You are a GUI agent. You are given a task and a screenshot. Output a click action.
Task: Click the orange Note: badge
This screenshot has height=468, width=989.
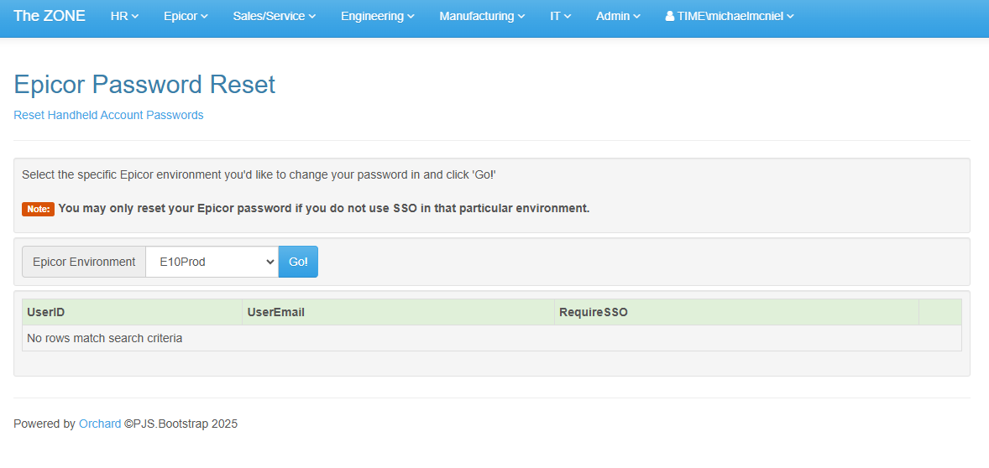point(39,209)
